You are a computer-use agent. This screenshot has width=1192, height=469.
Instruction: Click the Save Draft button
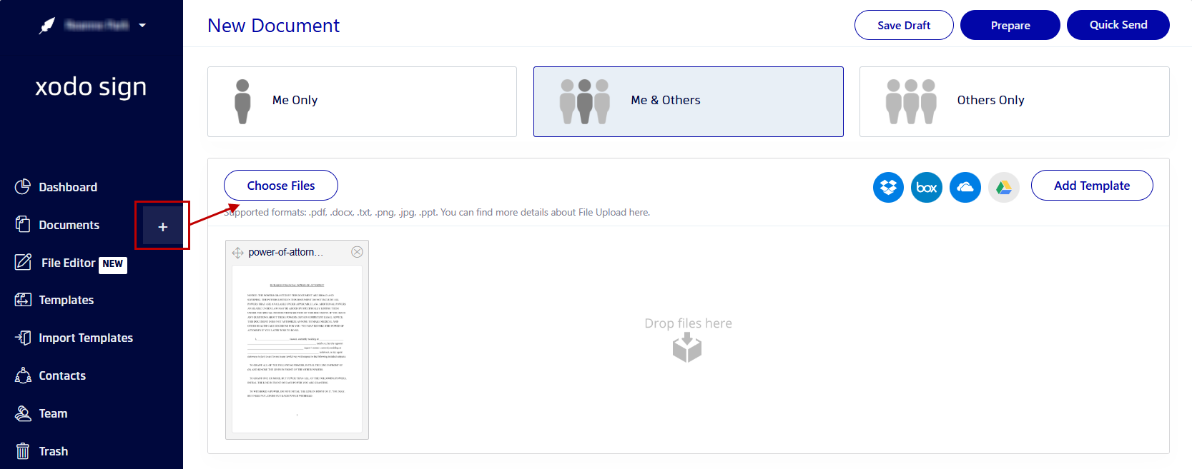point(904,25)
